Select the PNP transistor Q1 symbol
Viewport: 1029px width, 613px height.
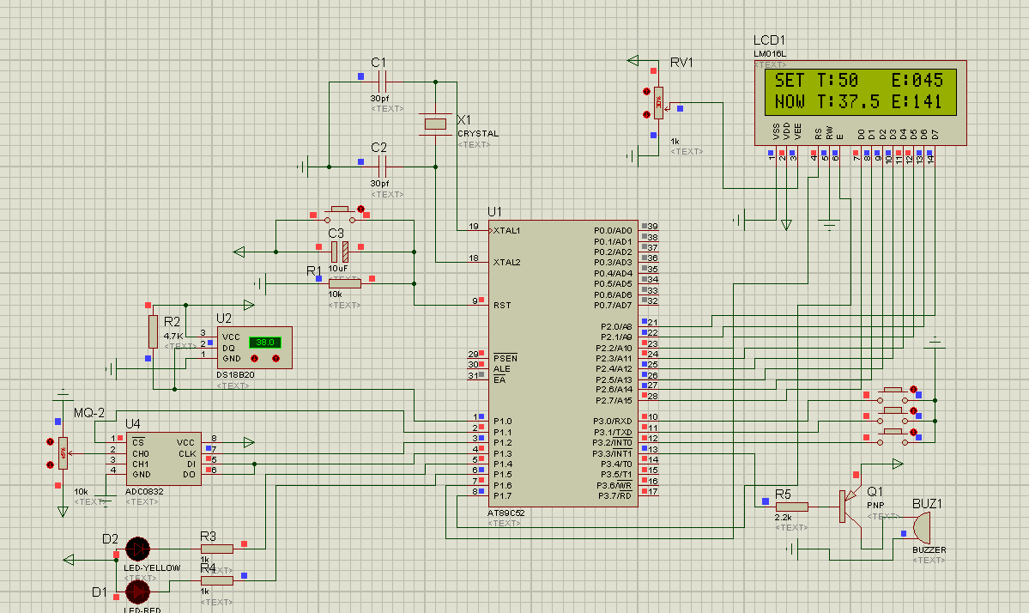850,507
